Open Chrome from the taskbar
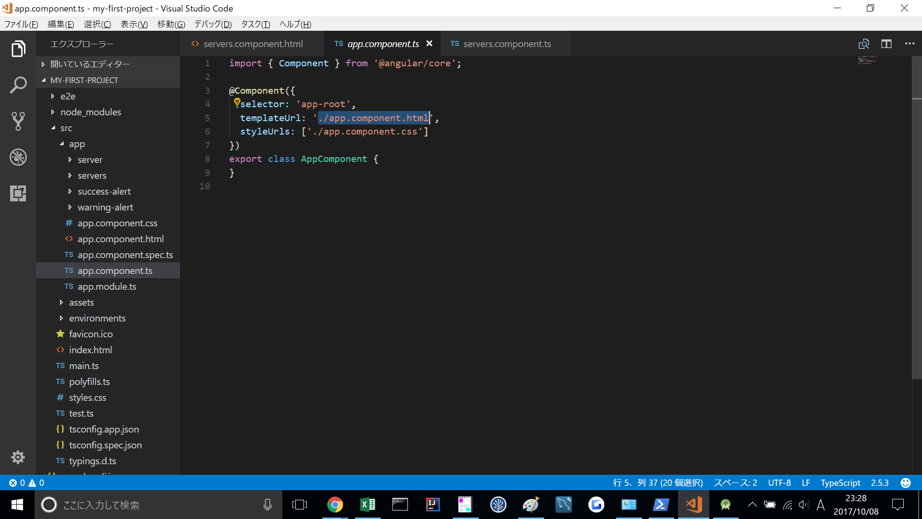 coord(335,505)
